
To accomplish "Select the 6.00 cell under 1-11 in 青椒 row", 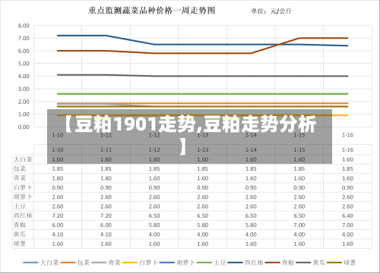I will [106, 225].
